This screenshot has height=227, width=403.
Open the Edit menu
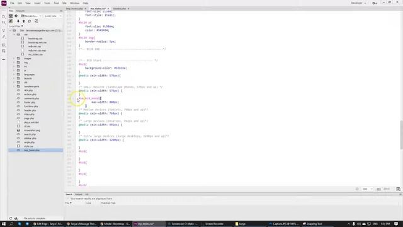point(20,3)
